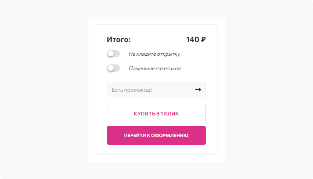Screen dimensions: 313x179
Task: Click the "Итого:" total label
Action: coord(119,40)
